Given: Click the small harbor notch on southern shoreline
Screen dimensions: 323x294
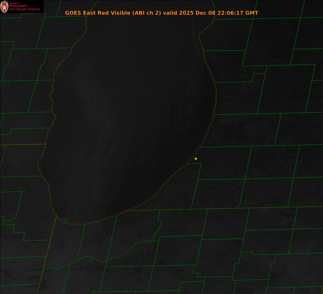Looking at the screenshot, I should coord(65,221).
